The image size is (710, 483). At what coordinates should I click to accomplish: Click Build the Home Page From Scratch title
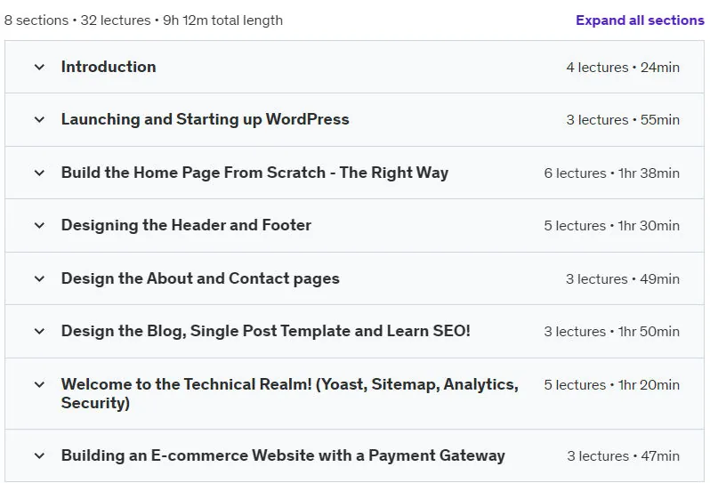tap(255, 173)
